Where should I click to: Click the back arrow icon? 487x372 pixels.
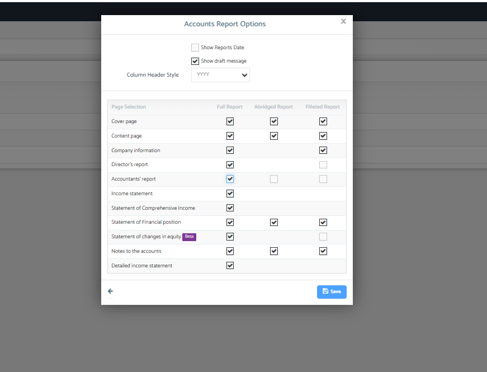110,291
